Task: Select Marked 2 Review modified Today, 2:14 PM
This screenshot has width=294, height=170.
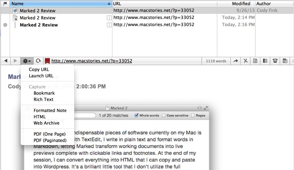Action: pos(38,18)
